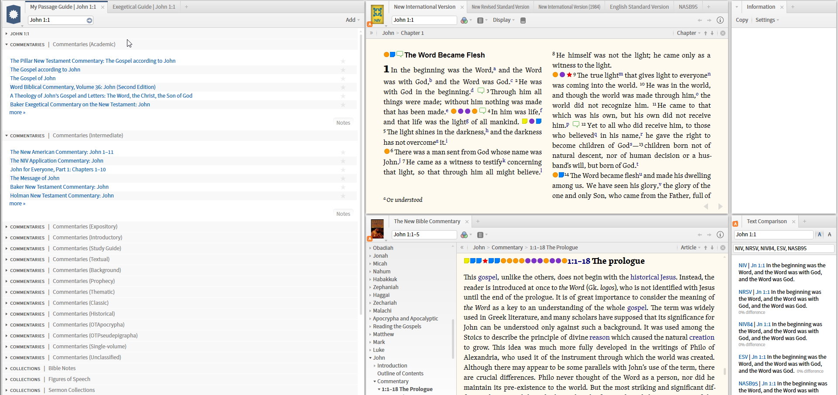Star The Message of John commentary
Viewport: 838px width, 395px height.
[343, 179]
